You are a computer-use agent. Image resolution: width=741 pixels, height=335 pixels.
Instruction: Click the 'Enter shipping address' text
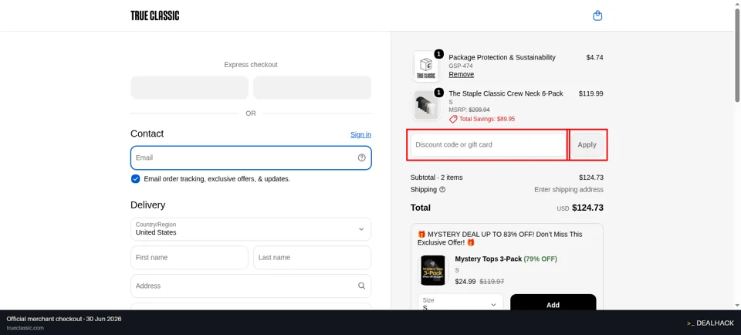point(569,189)
